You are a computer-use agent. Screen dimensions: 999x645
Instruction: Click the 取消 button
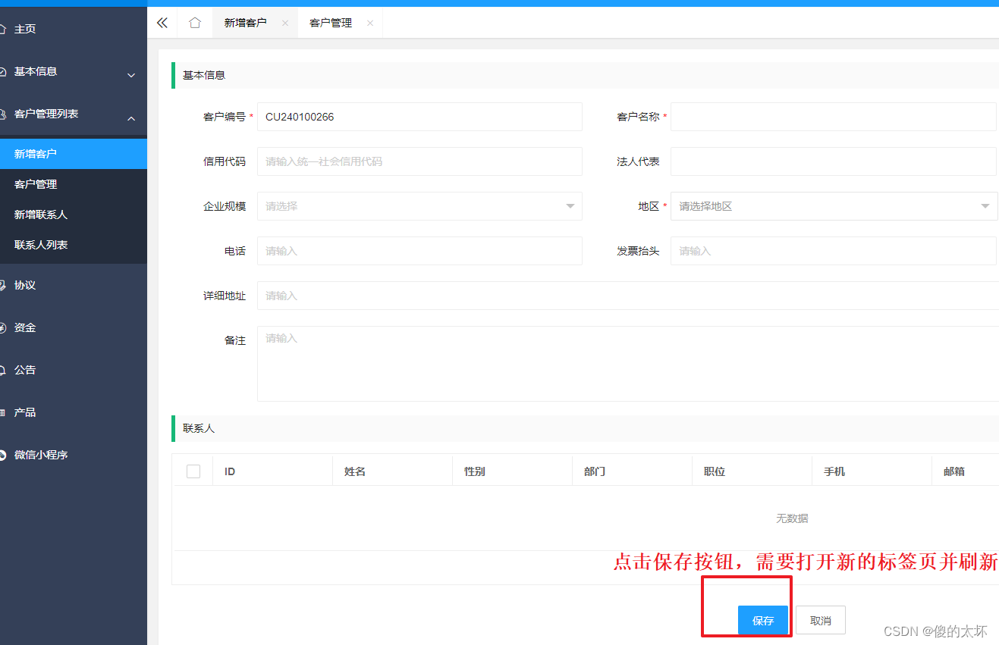(821, 620)
